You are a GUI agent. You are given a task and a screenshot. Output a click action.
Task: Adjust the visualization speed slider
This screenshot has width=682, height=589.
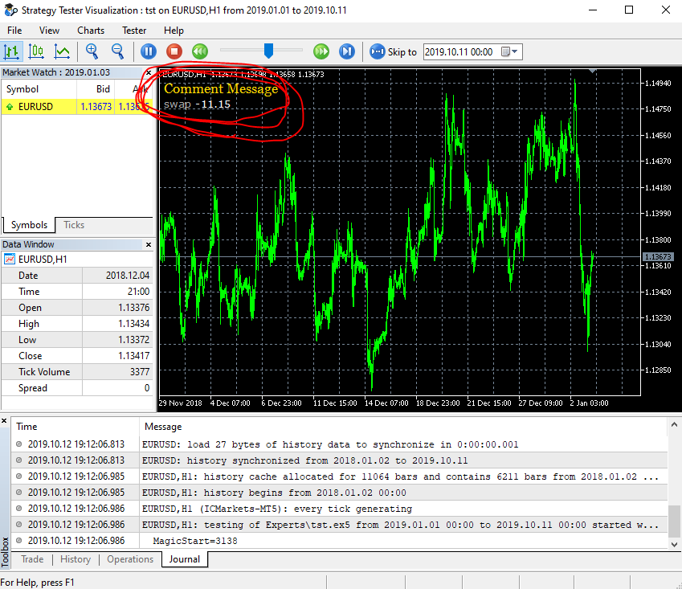[269, 51]
